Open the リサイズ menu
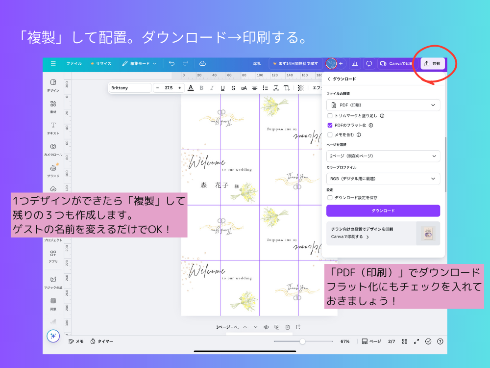The image size is (490, 368). point(104,63)
